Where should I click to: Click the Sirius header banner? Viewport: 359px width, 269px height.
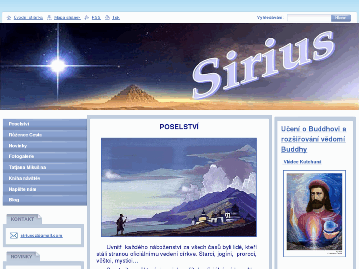tap(180, 66)
